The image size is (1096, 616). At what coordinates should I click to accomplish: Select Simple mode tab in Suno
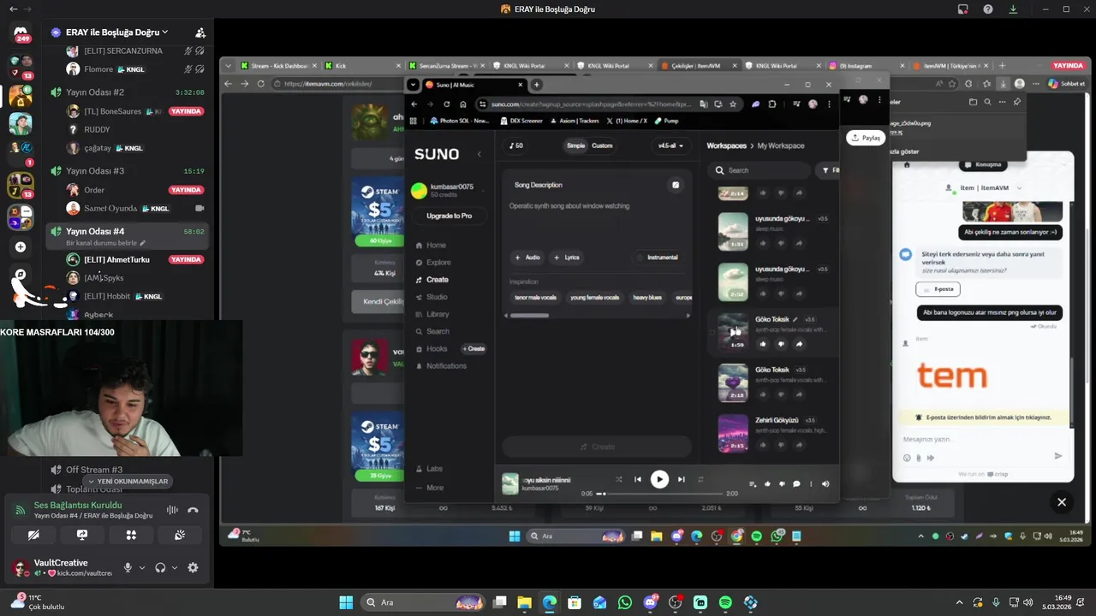[x=575, y=145]
